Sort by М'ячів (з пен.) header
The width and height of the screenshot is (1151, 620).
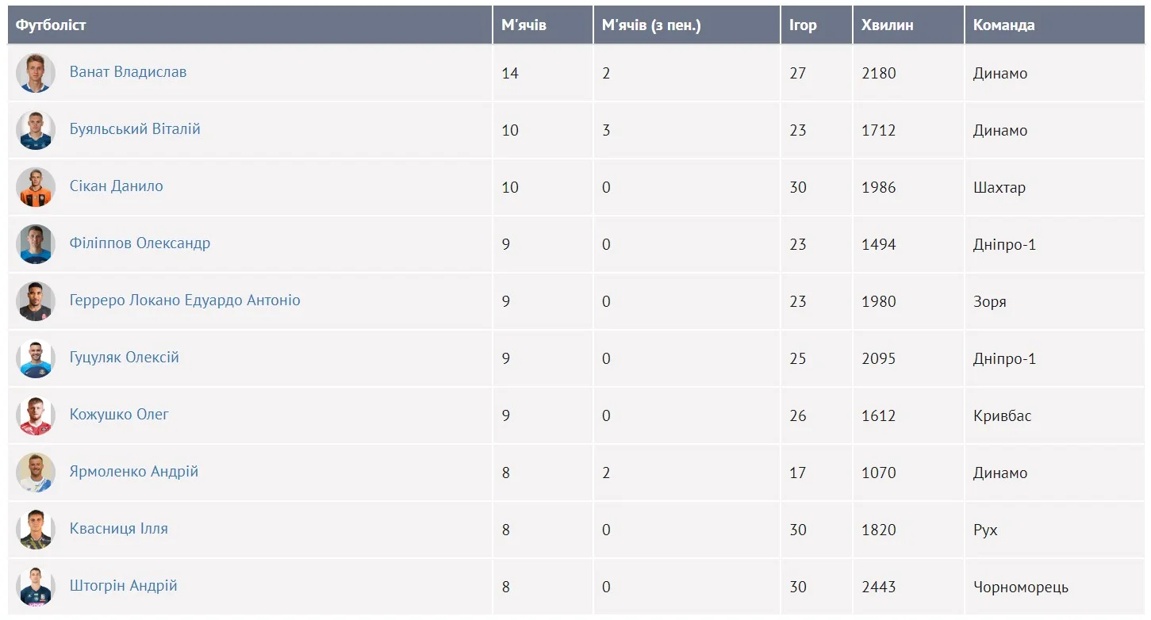(650, 25)
